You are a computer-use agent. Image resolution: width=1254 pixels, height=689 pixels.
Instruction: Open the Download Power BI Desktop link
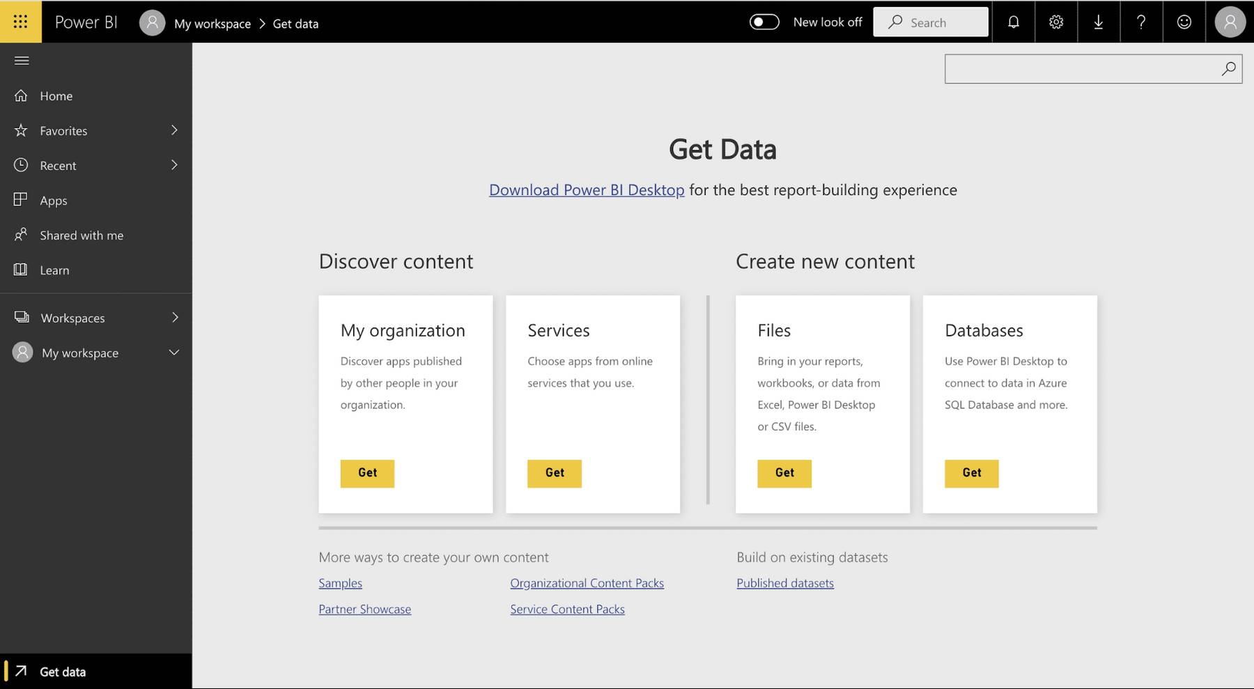point(586,190)
